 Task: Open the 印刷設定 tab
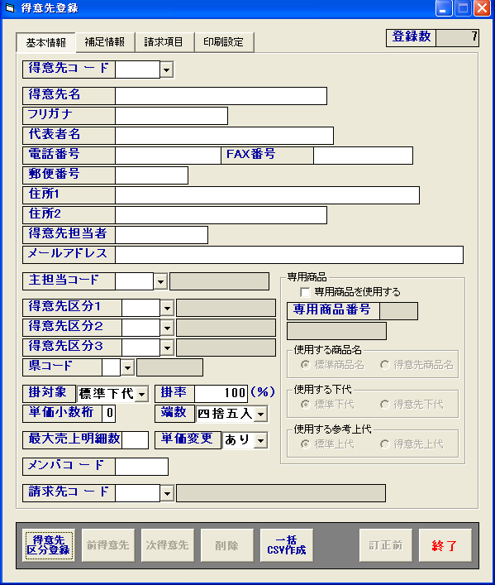(224, 41)
